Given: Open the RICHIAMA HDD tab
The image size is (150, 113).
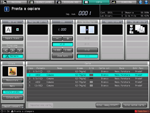Looking at the screenshot, I should tap(69, 2).
